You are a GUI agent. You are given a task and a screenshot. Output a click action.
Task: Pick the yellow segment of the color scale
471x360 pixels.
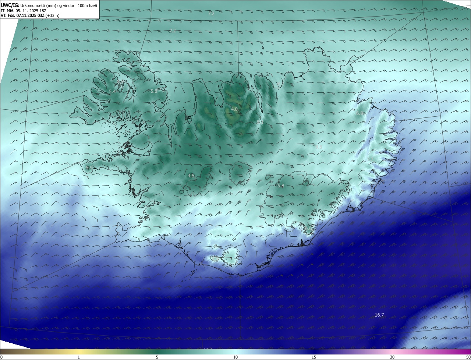coord(79,352)
